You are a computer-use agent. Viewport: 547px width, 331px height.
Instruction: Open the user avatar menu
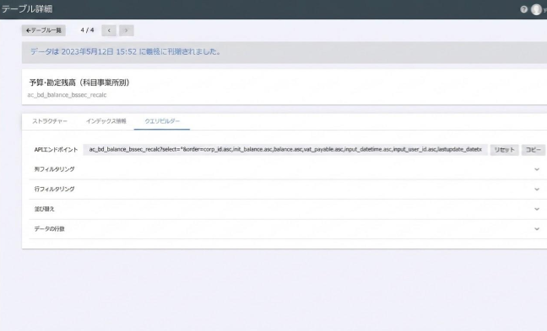(x=536, y=9)
